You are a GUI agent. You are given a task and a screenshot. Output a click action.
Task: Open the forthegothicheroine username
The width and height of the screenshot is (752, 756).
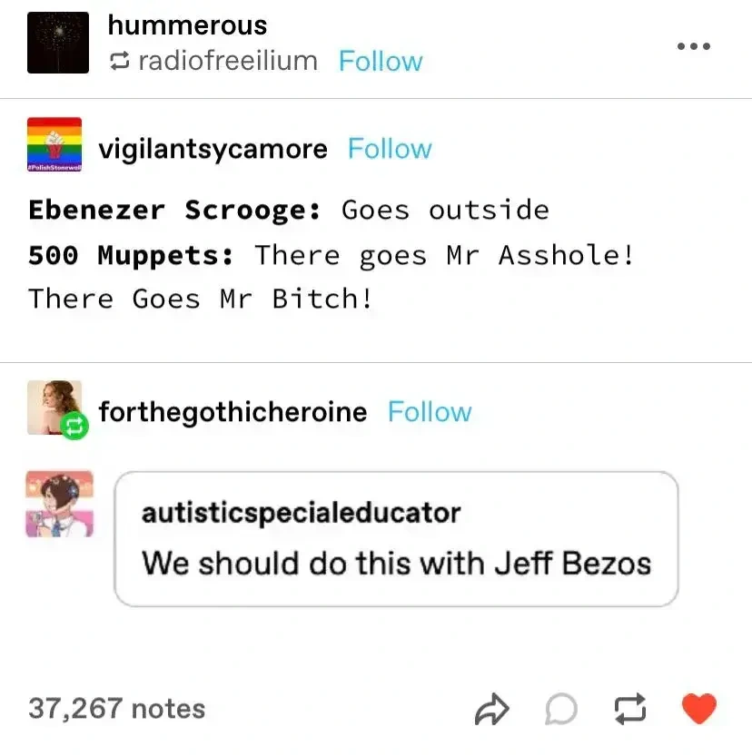[x=233, y=413]
